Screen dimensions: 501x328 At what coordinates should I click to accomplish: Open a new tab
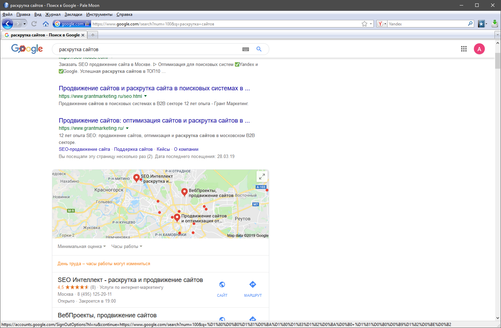pyautogui.click(x=93, y=35)
